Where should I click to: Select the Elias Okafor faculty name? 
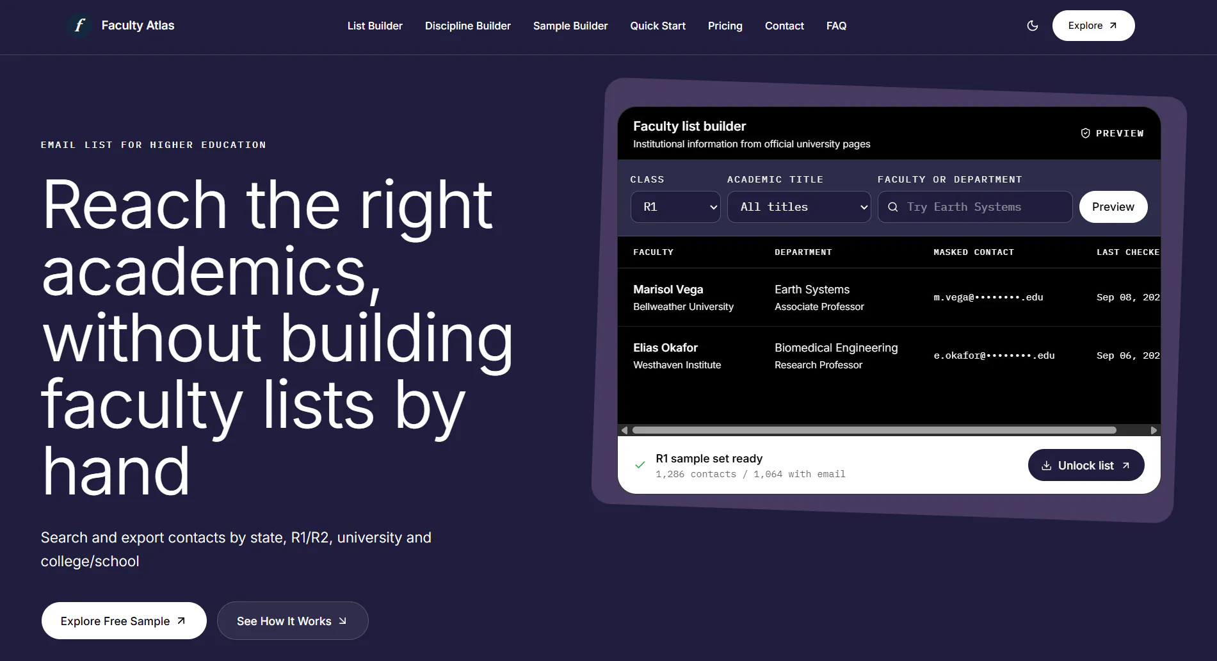pyautogui.click(x=665, y=348)
